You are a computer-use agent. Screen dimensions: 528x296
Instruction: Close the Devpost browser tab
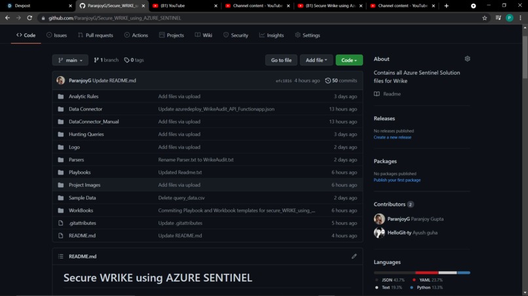[70, 6]
